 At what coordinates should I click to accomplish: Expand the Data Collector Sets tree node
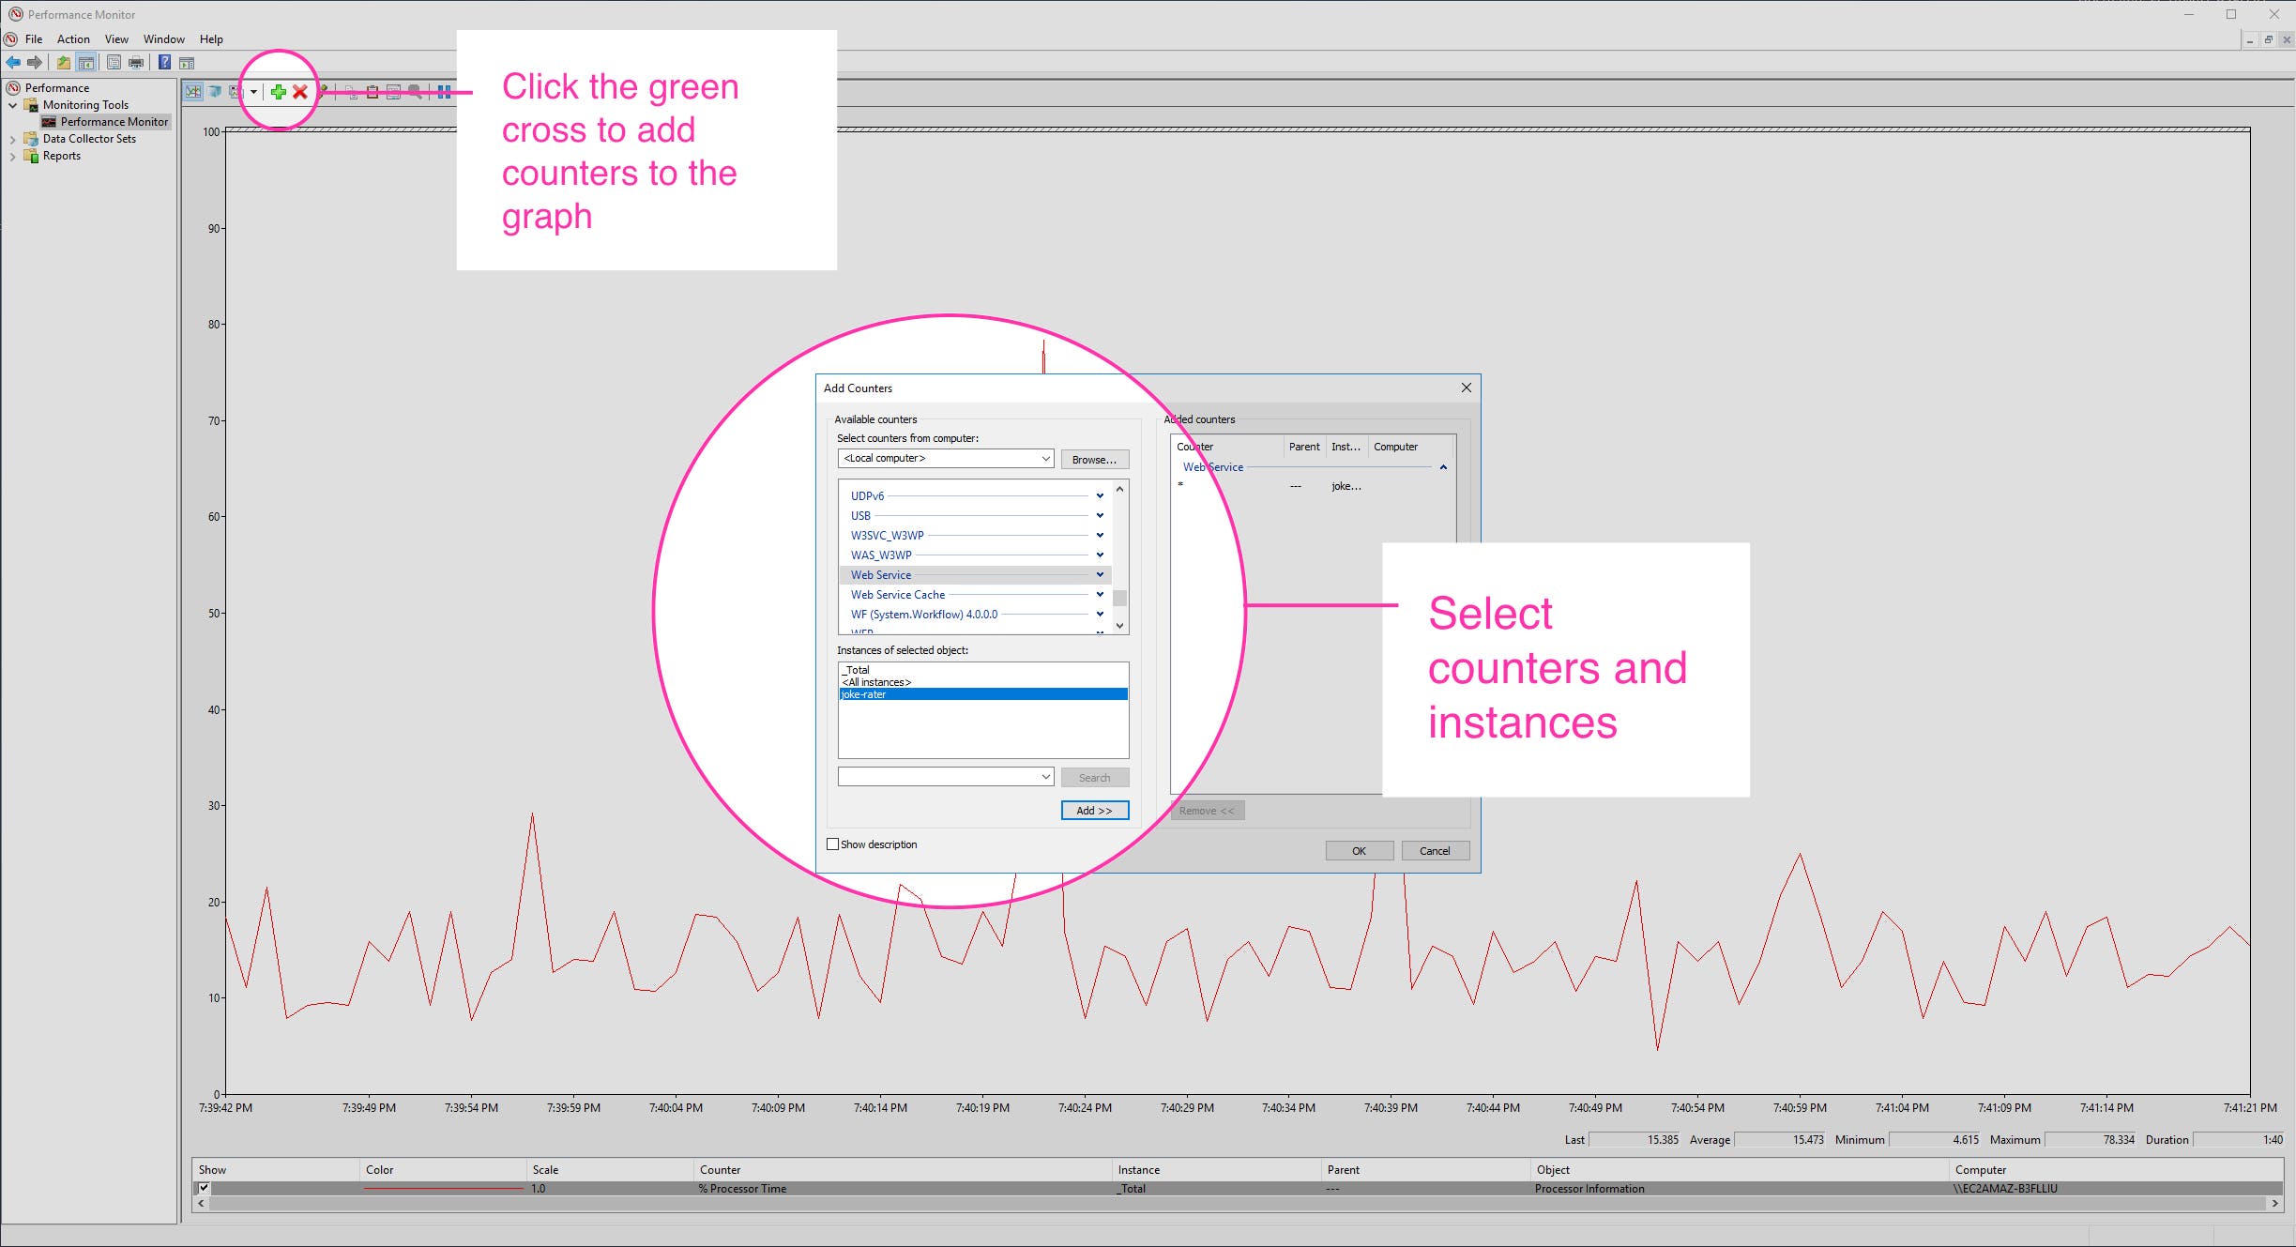(12, 139)
